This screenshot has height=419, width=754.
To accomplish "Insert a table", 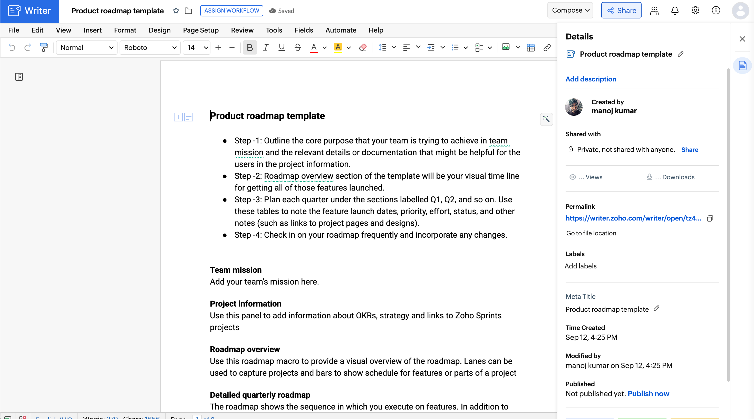I will pyautogui.click(x=531, y=47).
